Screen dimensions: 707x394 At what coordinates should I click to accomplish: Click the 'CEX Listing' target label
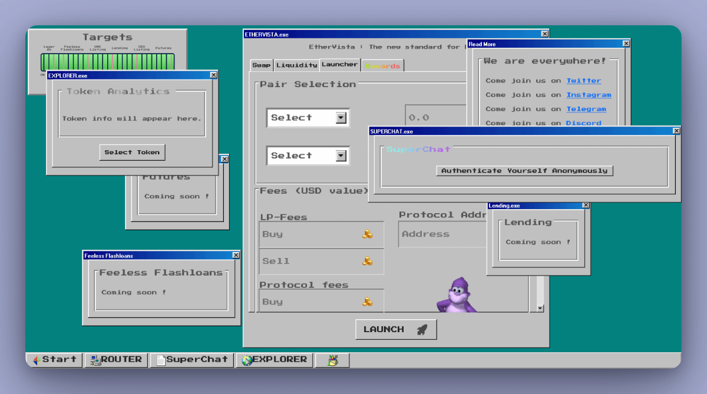click(141, 48)
